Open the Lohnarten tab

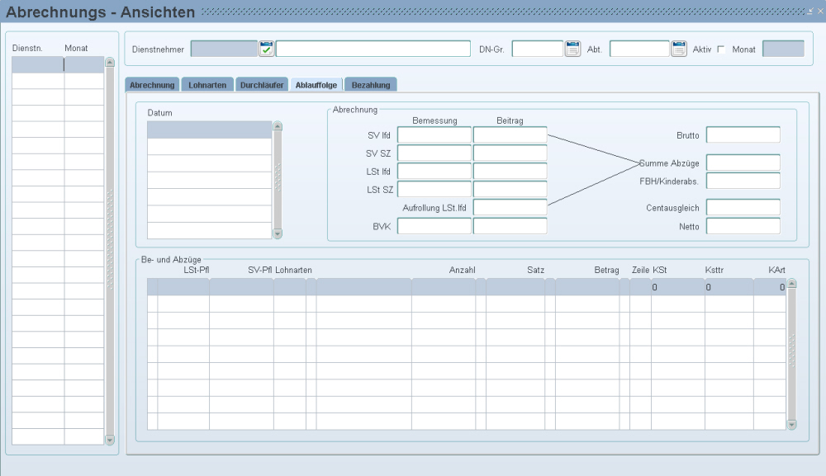pos(207,85)
